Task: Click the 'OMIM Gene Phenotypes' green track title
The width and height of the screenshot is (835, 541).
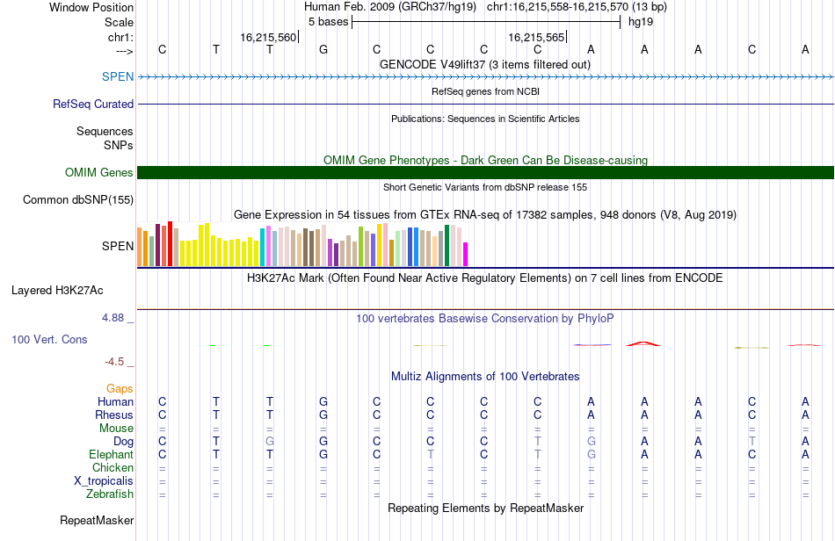Action: [486, 160]
